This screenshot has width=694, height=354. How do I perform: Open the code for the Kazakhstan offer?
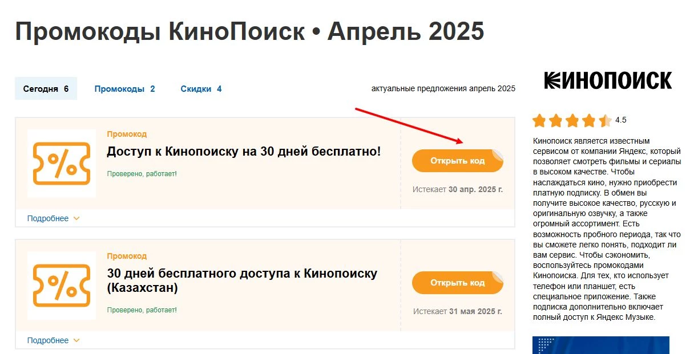pyautogui.click(x=458, y=282)
